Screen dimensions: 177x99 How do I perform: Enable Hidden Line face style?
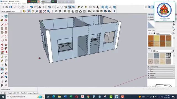click(x=62, y=7)
